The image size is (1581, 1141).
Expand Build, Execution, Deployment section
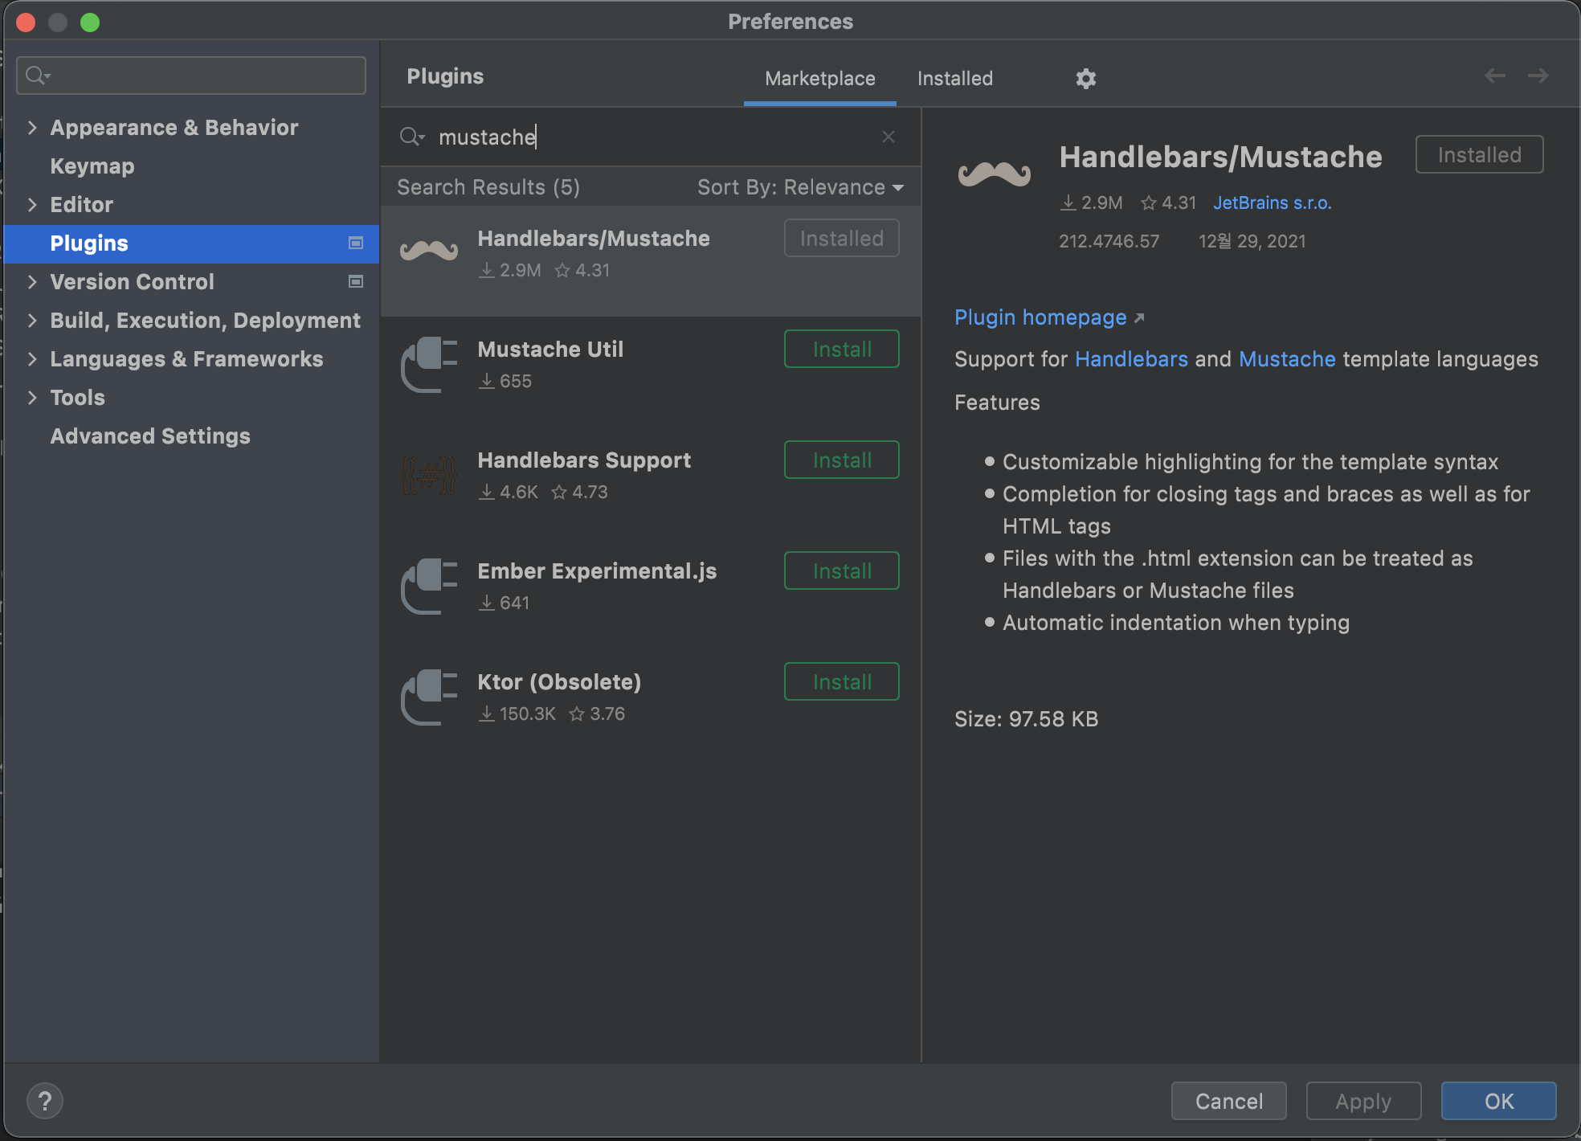pos(32,320)
